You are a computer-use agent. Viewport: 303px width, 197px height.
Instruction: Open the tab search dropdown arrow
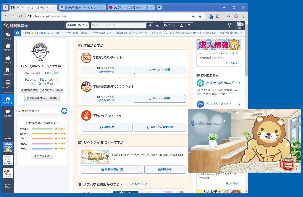pos(5,7)
